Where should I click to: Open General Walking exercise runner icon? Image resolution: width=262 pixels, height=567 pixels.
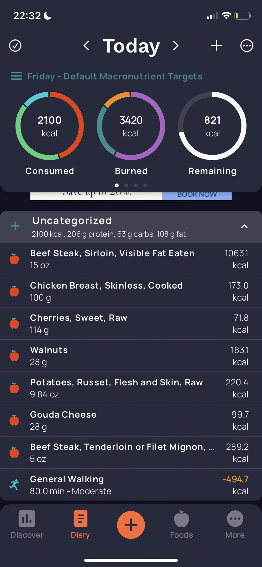pos(14,485)
